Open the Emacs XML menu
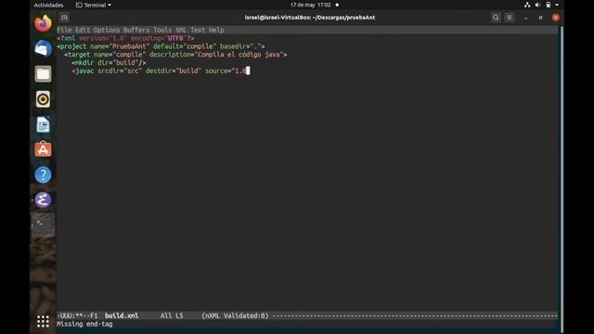The height and width of the screenshot is (334, 594). (x=181, y=30)
